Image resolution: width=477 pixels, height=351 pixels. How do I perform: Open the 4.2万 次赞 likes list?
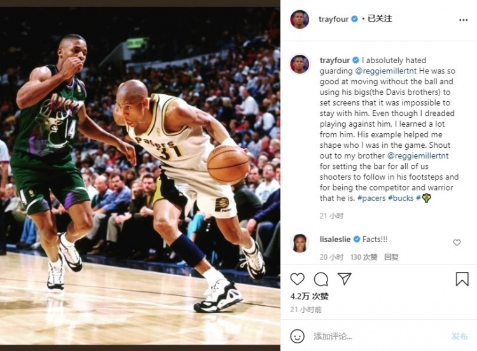[x=309, y=296]
